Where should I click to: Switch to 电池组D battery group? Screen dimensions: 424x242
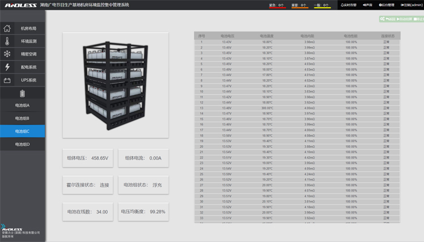[x=22, y=144]
